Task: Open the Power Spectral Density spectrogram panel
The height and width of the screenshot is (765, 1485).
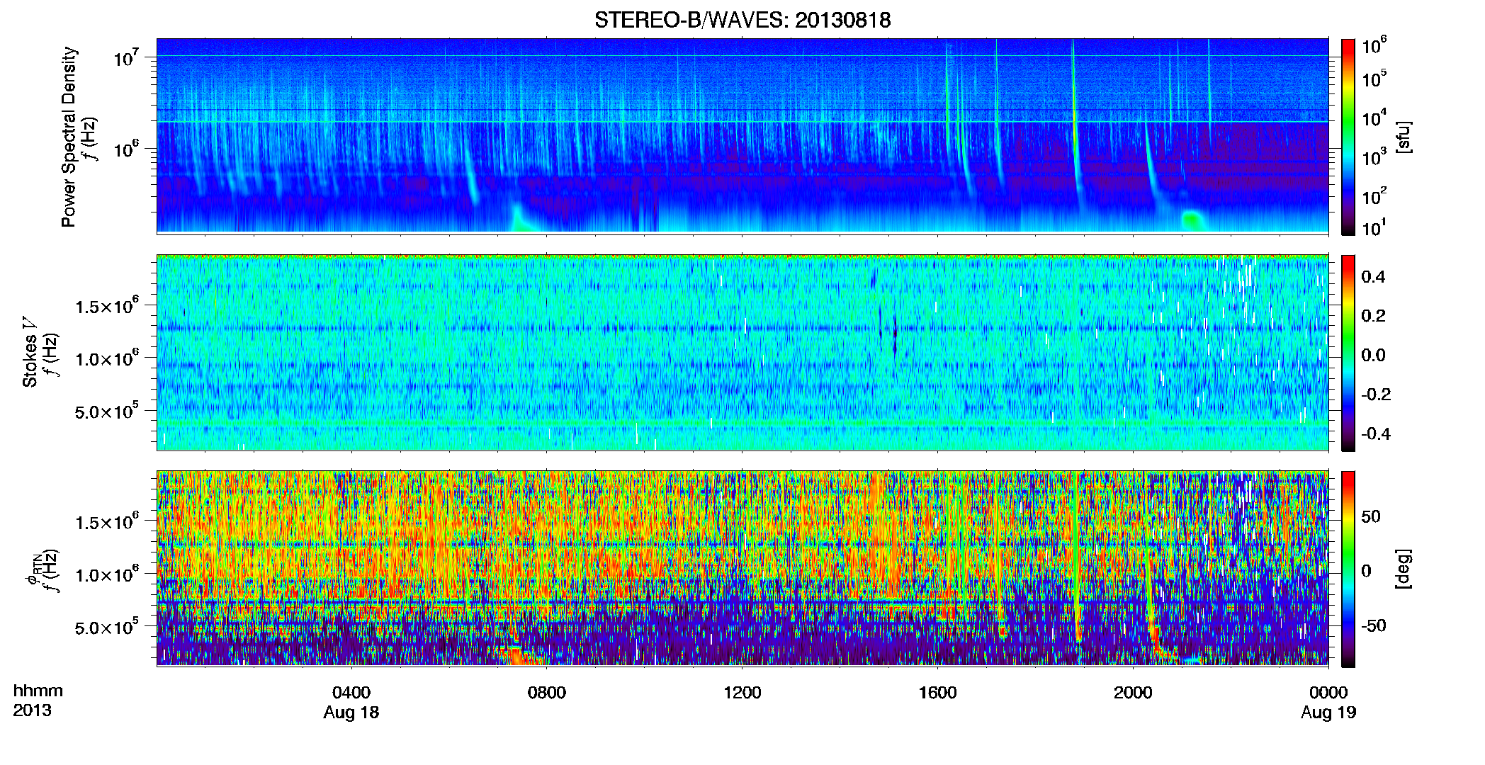Action: click(742, 135)
